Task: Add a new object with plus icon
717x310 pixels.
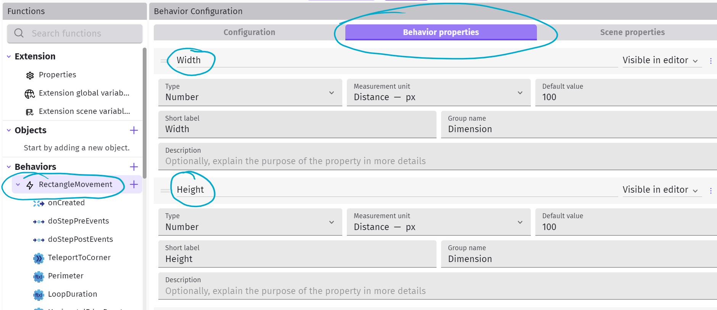Action: [134, 130]
